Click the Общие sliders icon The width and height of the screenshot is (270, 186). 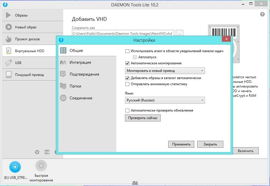tap(63, 50)
